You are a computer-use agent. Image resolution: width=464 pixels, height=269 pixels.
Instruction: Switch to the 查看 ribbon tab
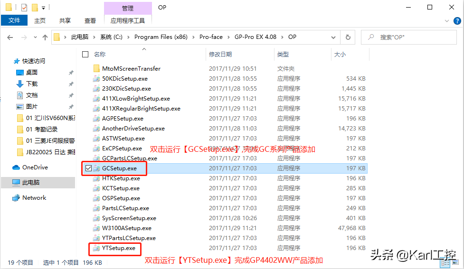90,20
